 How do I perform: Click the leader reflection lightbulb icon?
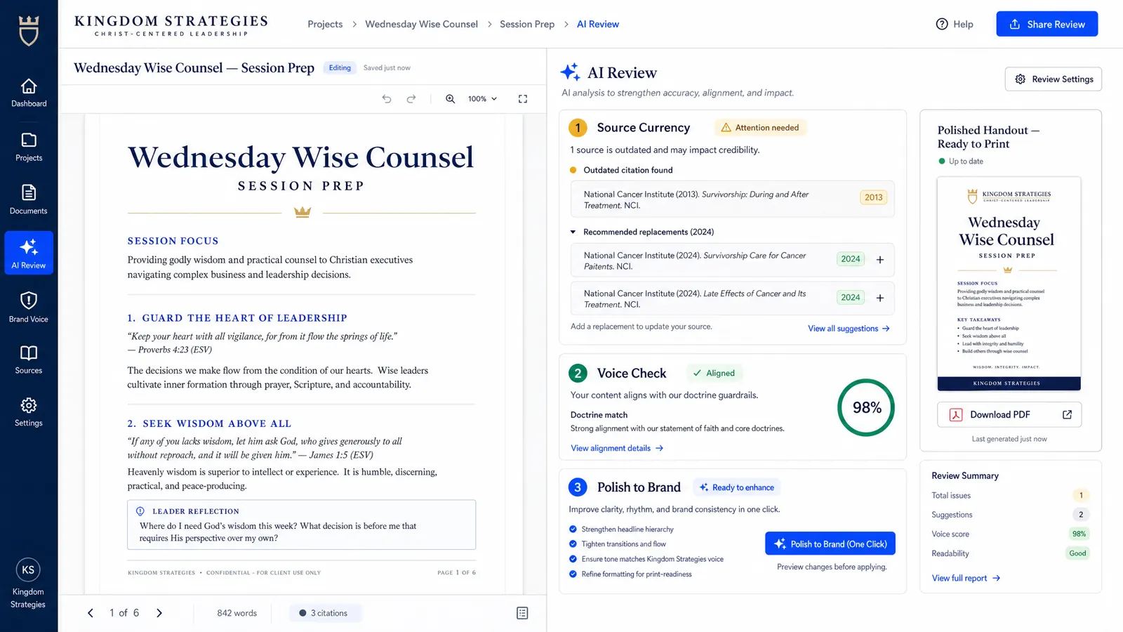[140, 511]
